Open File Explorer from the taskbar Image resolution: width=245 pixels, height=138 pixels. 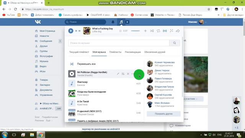pos(32,135)
